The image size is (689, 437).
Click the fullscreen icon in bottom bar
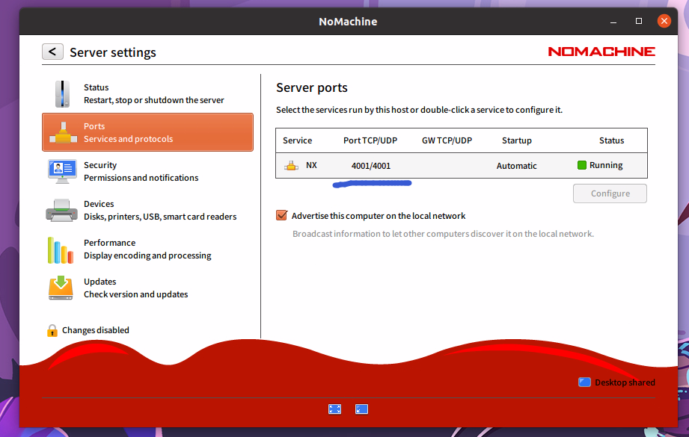point(335,409)
